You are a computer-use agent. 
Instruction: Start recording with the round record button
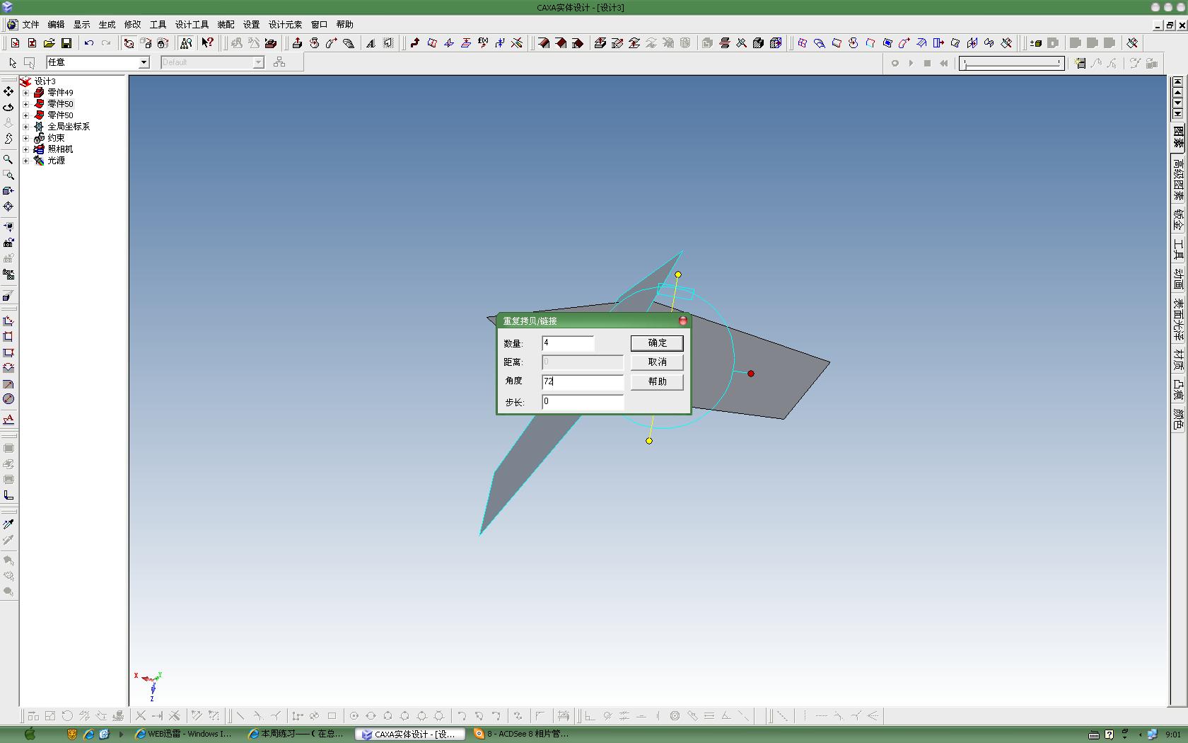[895, 63]
